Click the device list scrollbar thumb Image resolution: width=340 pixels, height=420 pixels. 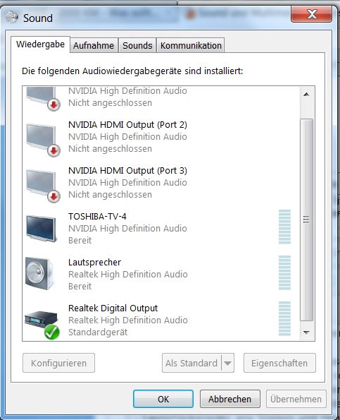(x=306, y=220)
